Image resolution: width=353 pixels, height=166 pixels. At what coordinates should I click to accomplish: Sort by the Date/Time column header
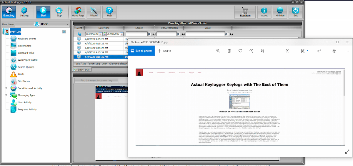[x=104, y=28]
